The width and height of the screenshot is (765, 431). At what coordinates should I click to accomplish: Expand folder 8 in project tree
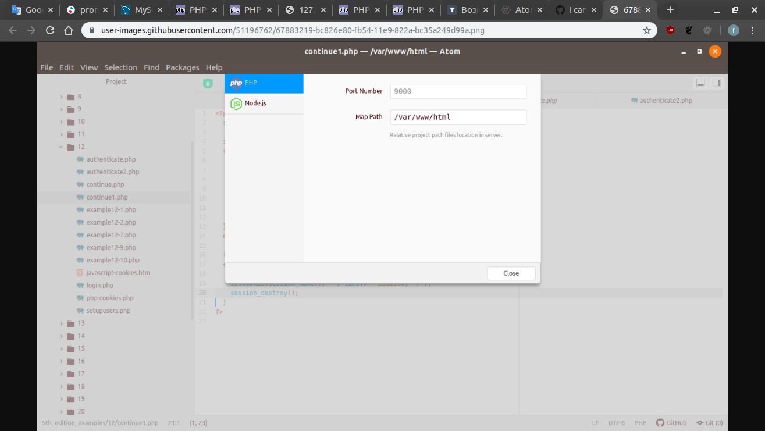(61, 97)
